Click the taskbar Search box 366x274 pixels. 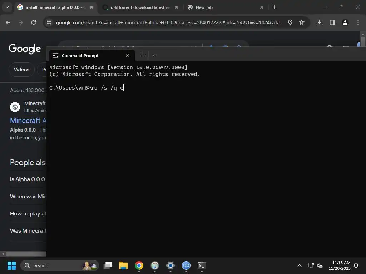click(60, 265)
